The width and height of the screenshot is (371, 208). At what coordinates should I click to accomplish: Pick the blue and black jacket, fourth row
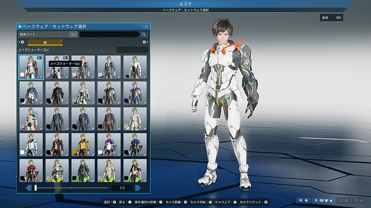(135, 145)
